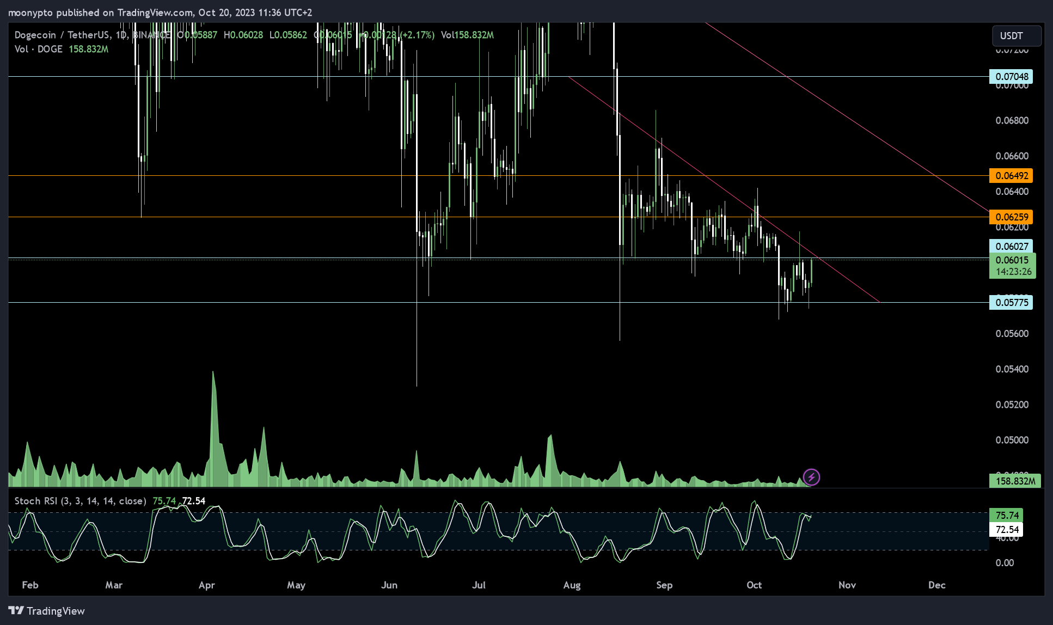Click the Jul label on time axis
This screenshot has height=625, width=1053.
pos(479,585)
